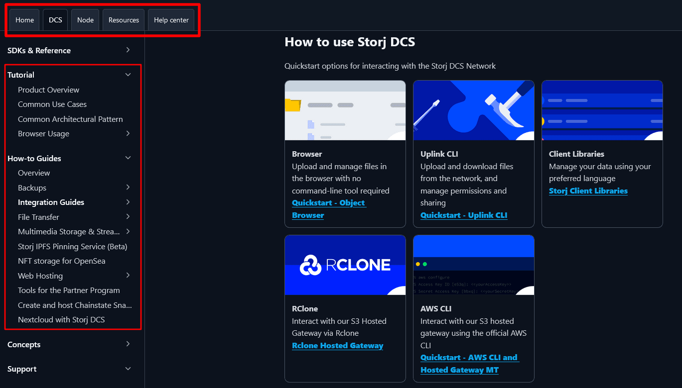Switch to the Node tab
The width and height of the screenshot is (682, 388).
click(x=85, y=20)
